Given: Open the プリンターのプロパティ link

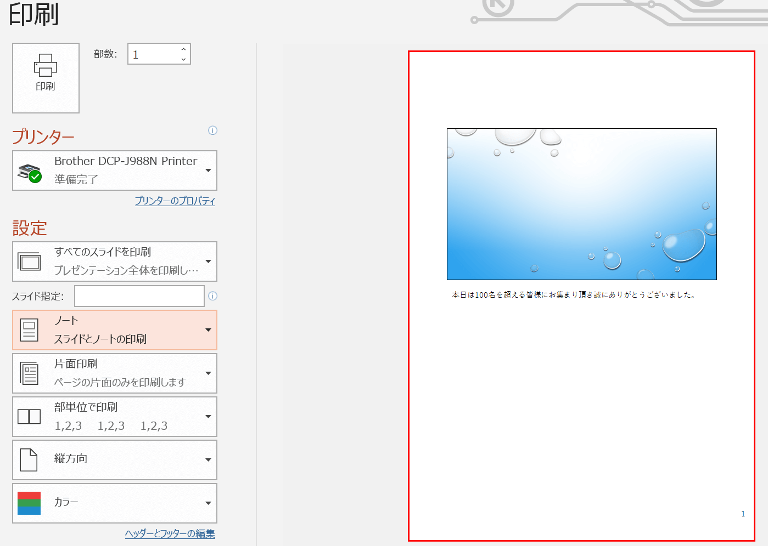Looking at the screenshot, I should pyautogui.click(x=175, y=201).
